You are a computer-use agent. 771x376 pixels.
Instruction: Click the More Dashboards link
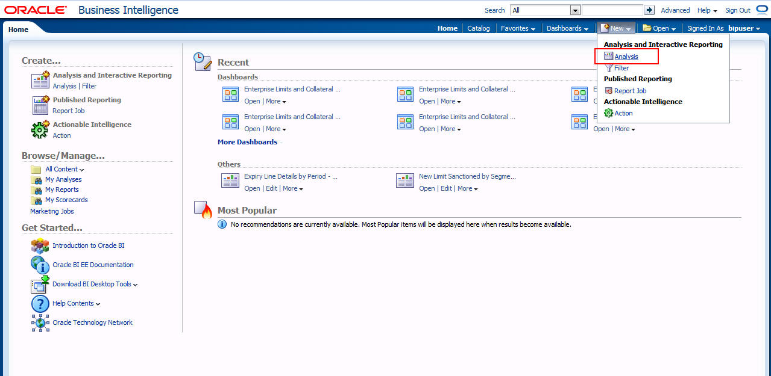pos(247,142)
